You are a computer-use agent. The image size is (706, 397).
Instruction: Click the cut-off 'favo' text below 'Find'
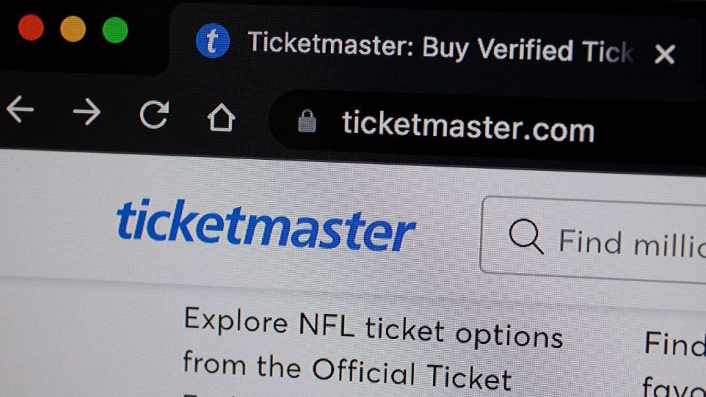pos(674,387)
